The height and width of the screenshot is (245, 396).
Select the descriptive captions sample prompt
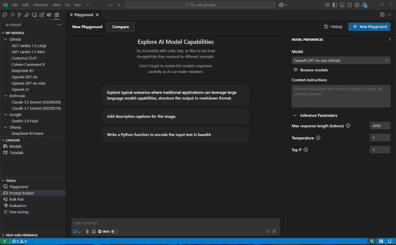(x=176, y=117)
